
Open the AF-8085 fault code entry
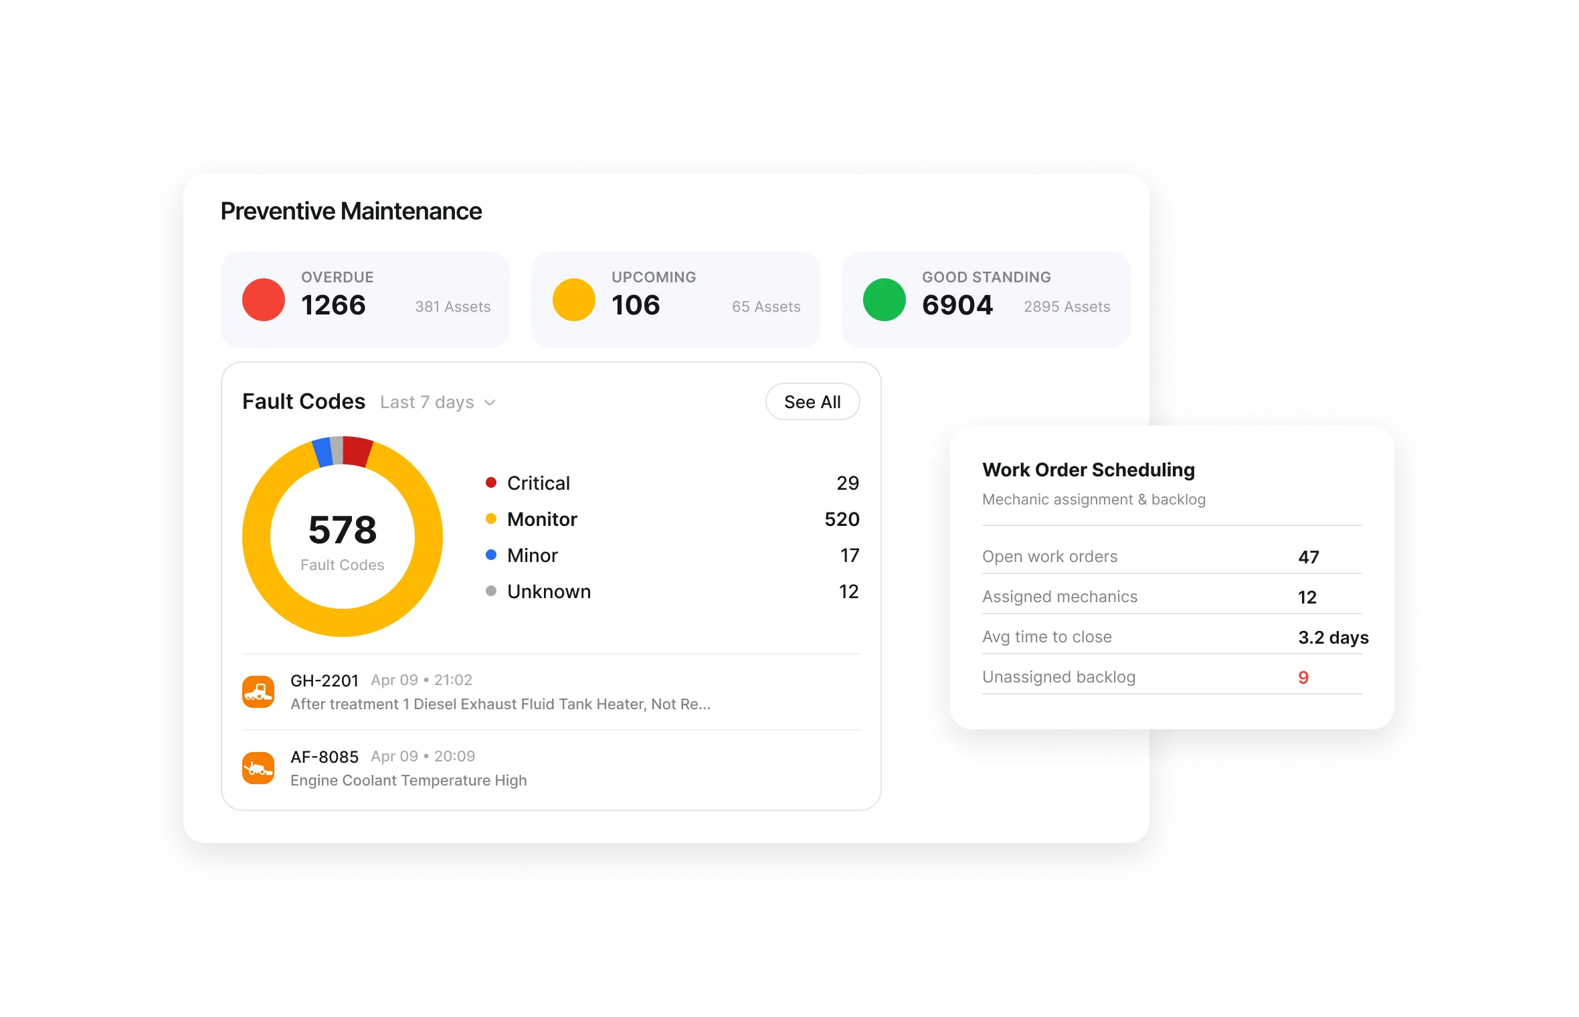(x=551, y=768)
